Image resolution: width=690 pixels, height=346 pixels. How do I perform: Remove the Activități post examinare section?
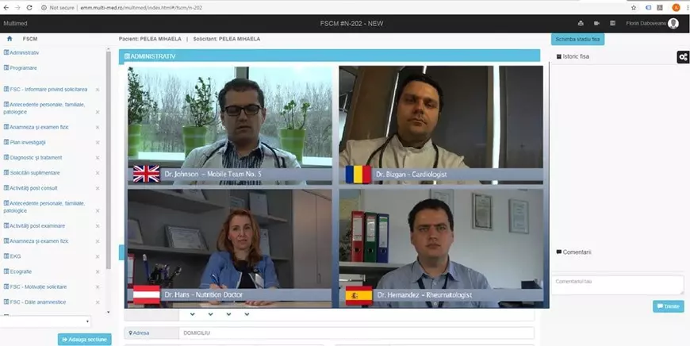(x=98, y=226)
